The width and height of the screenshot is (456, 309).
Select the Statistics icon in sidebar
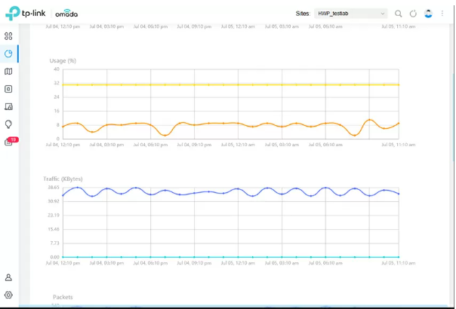(x=8, y=54)
